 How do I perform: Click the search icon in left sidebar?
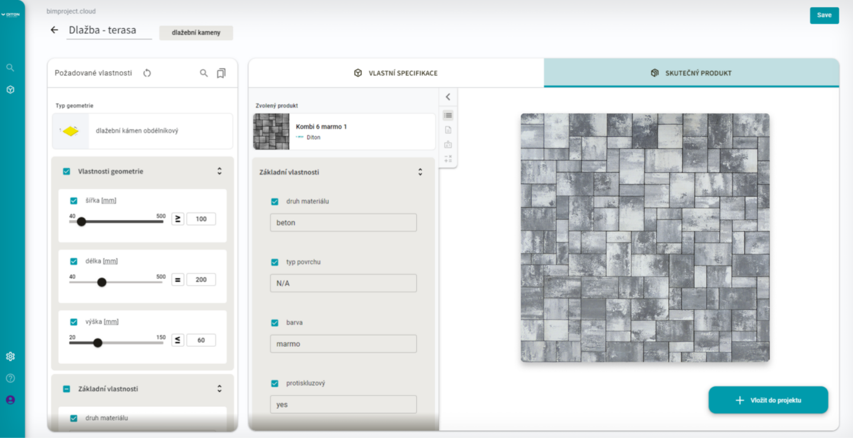(x=10, y=67)
